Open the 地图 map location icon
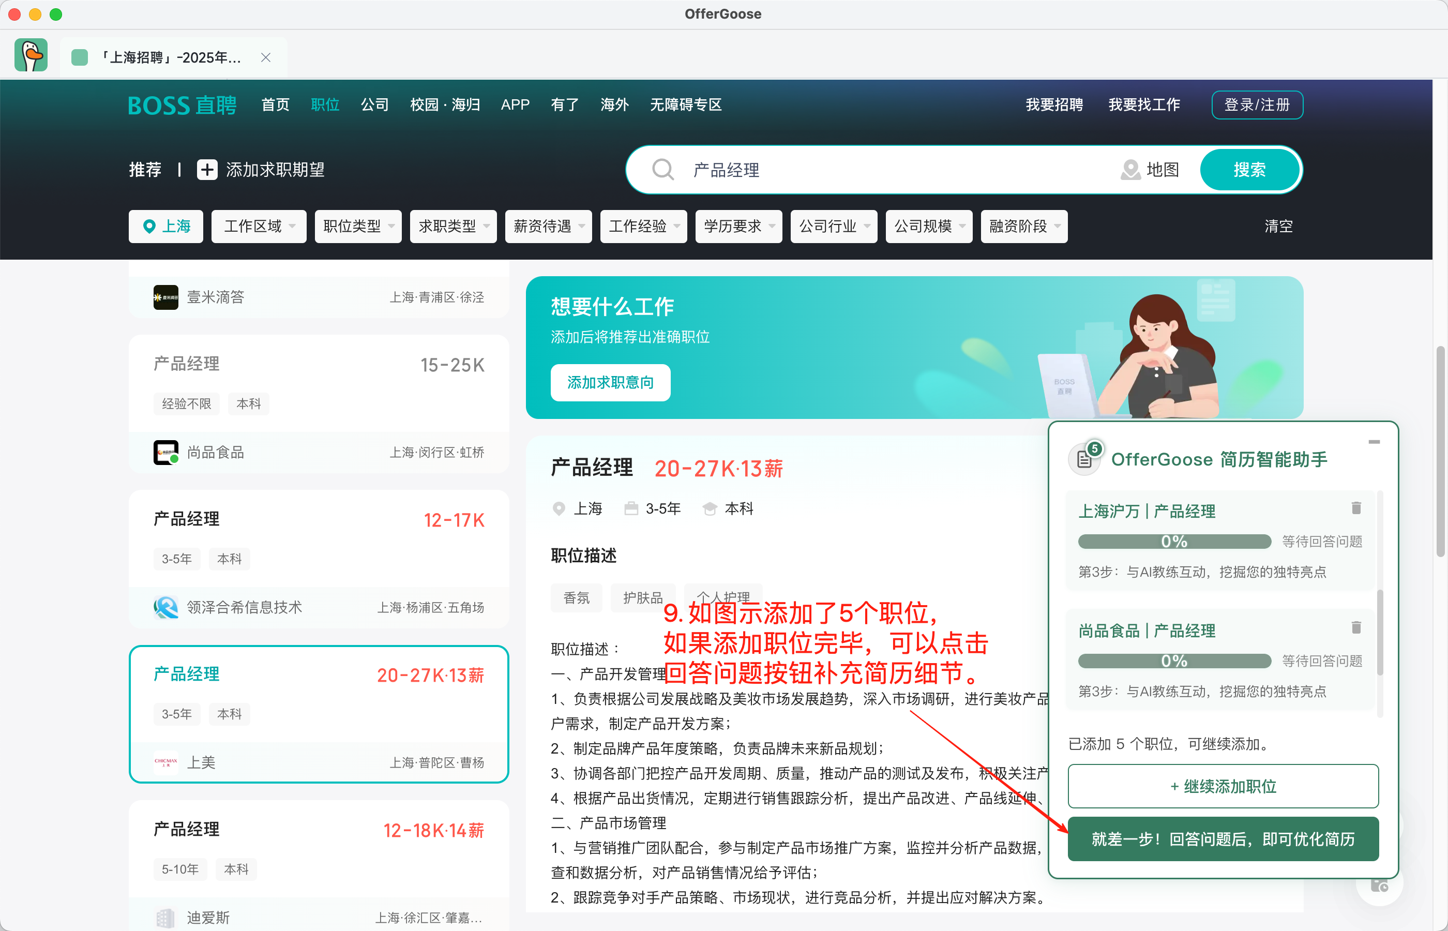Viewport: 1448px width, 931px height. pos(1129,170)
